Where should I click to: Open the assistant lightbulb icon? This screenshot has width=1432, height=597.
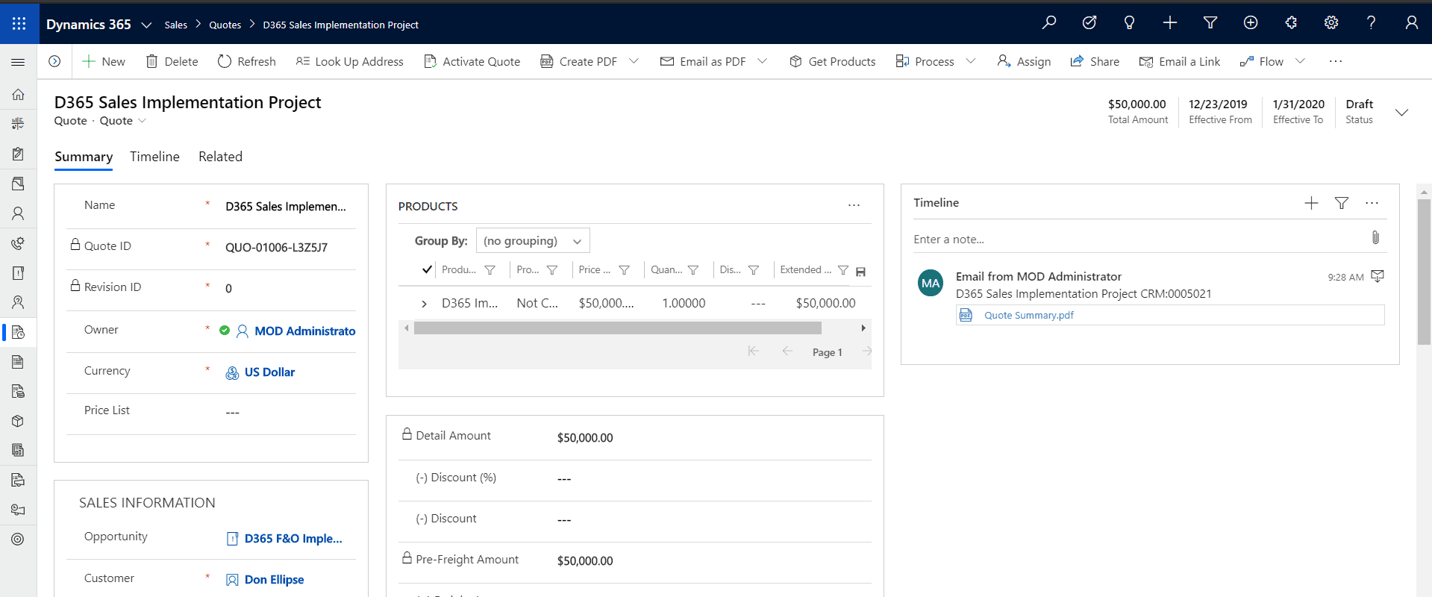[x=1129, y=23]
